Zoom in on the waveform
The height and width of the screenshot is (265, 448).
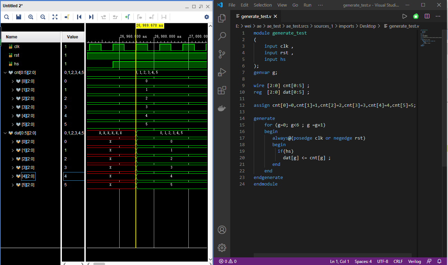(x=31, y=17)
